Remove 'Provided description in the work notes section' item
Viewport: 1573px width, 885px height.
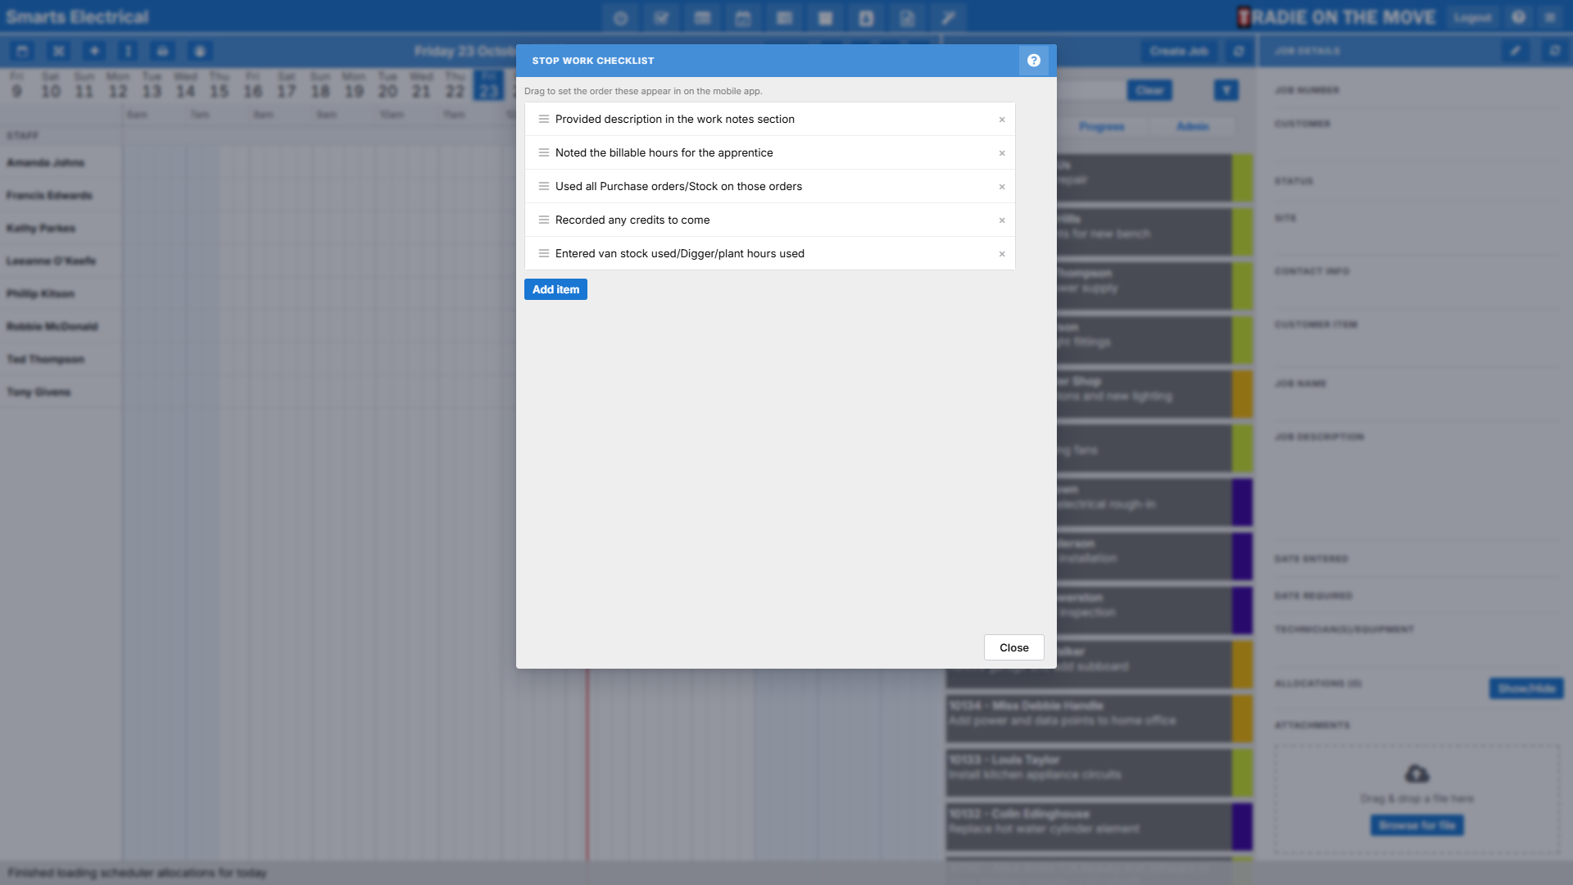click(x=1002, y=120)
